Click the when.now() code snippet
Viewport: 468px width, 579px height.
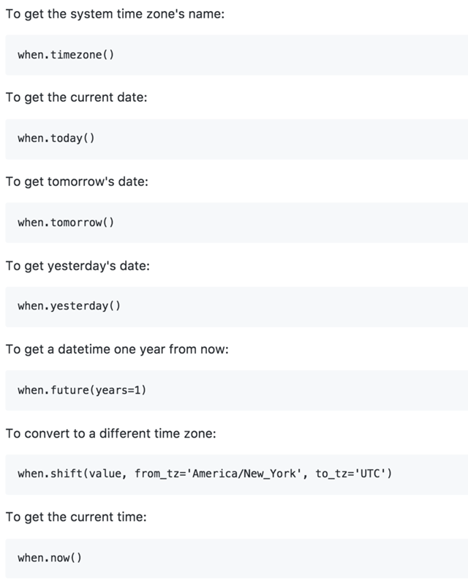50,558
